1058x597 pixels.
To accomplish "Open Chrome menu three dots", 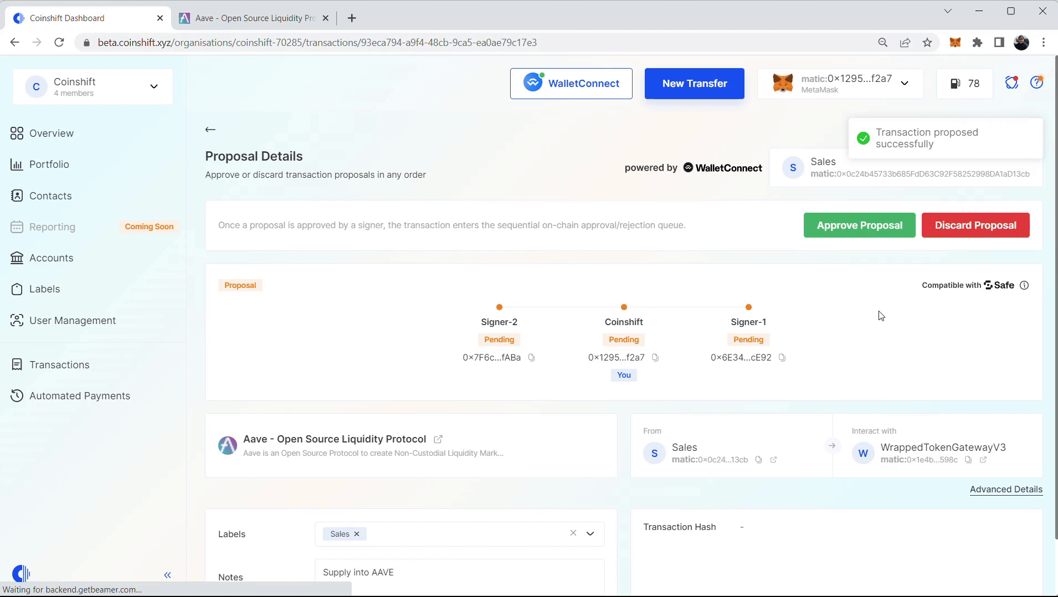I will [1044, 43].
